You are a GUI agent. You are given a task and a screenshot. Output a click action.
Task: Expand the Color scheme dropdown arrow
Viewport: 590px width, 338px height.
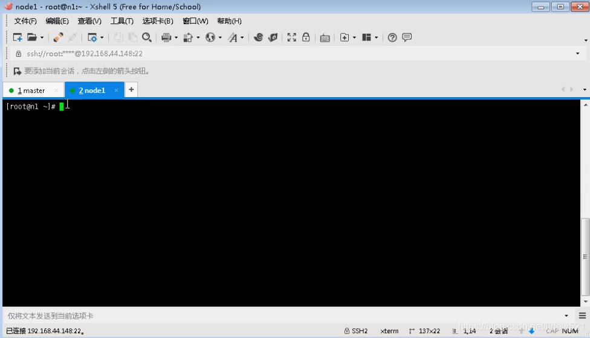[198, 37]
